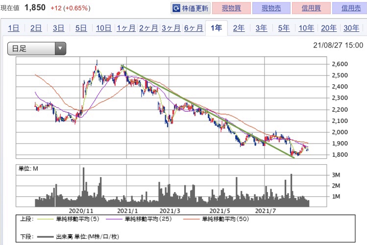This screenshot has height=245, width=367.
Task: Open the 現物買 order link
Action: (x=231, y=8)
